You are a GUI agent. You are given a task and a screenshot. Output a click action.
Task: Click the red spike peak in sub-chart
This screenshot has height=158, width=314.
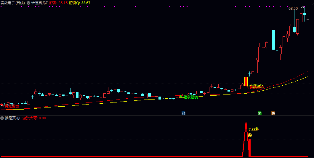click(x=246, y=123)
